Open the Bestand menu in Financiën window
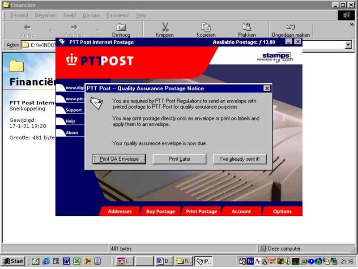358x269 pixels. coord(19,15)
